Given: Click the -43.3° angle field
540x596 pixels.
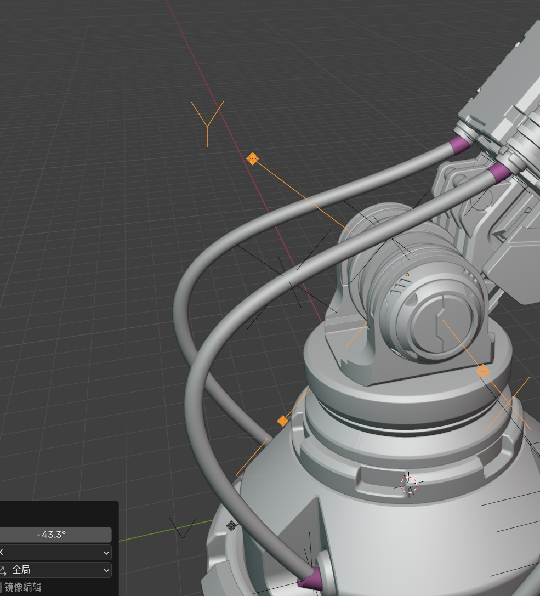Looking at the screenshot, I should pyautogui.click(x=55, y=535).
